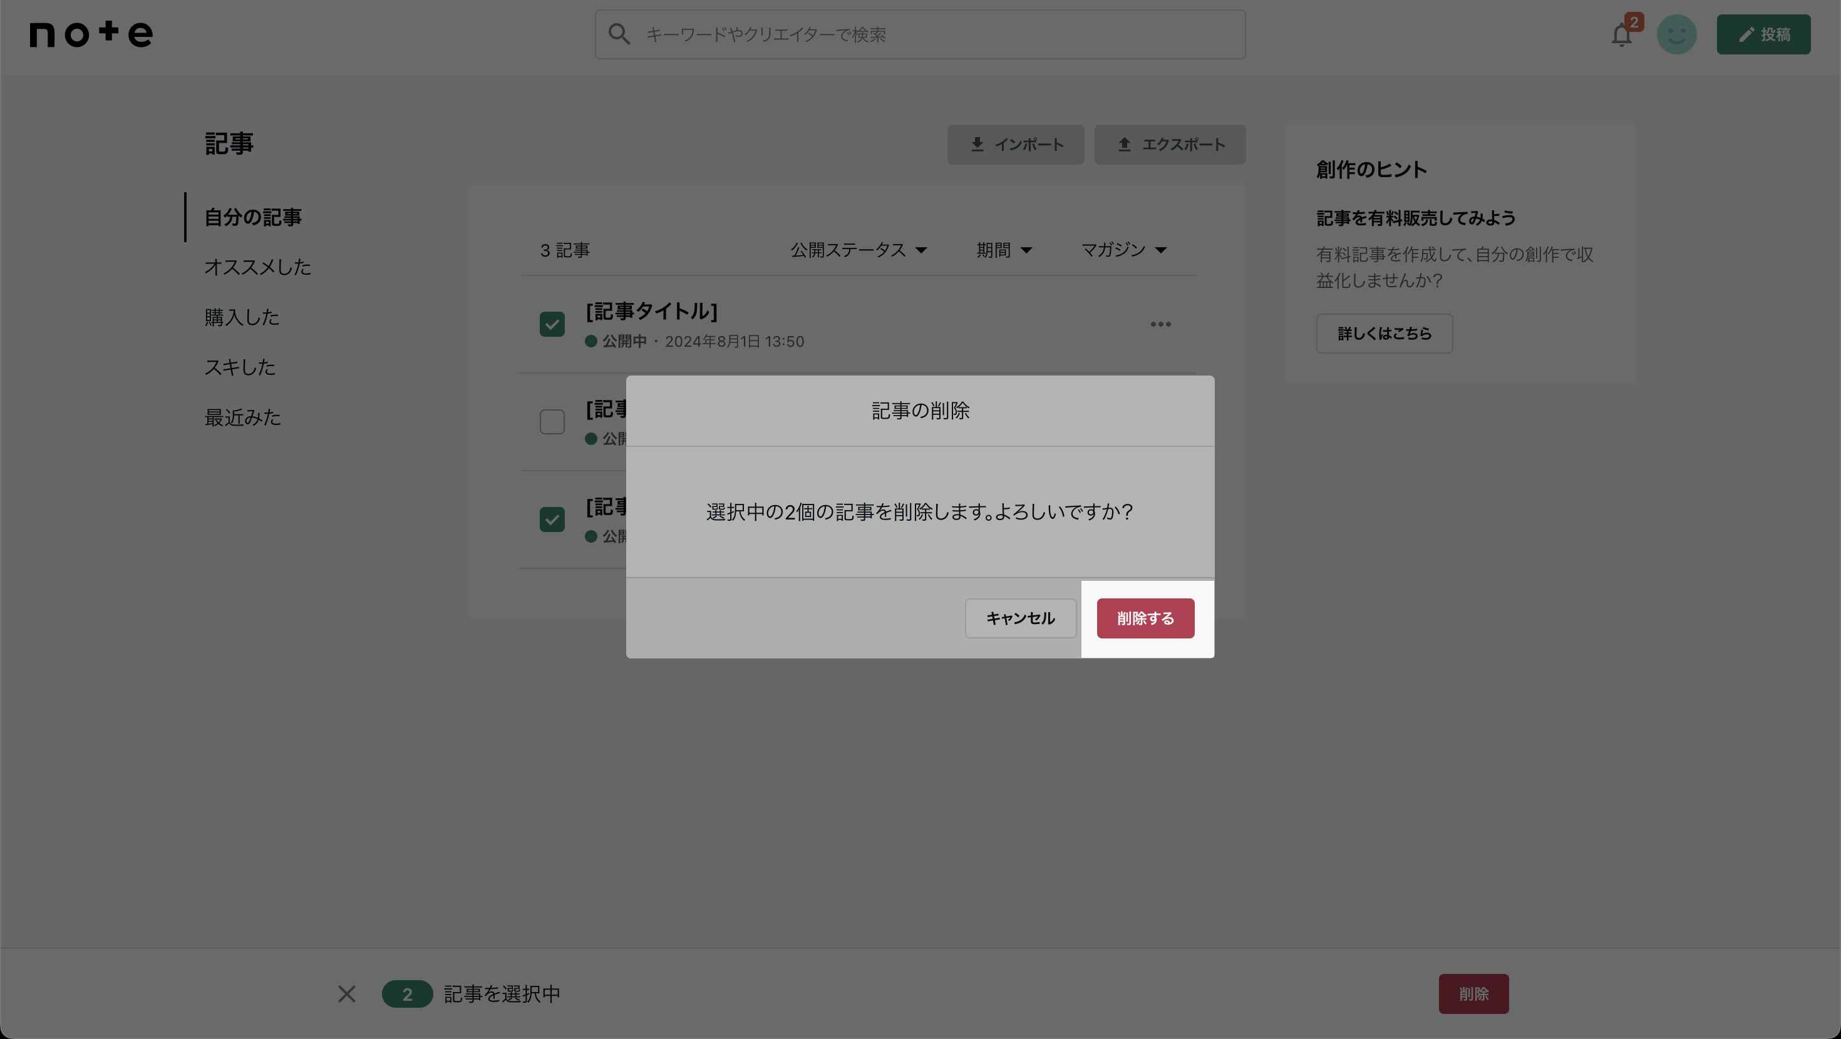The width and height of the screenshot is (1841, 1039).
Task: Click キャンセル in delete dialog
Action: pyautogui.click(x=1020, y=618)
